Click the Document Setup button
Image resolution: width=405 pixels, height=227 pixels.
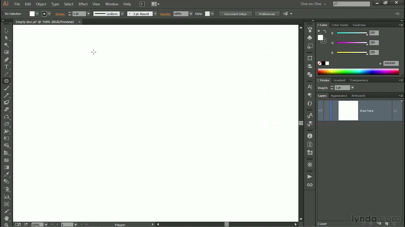tap(235, 14)
